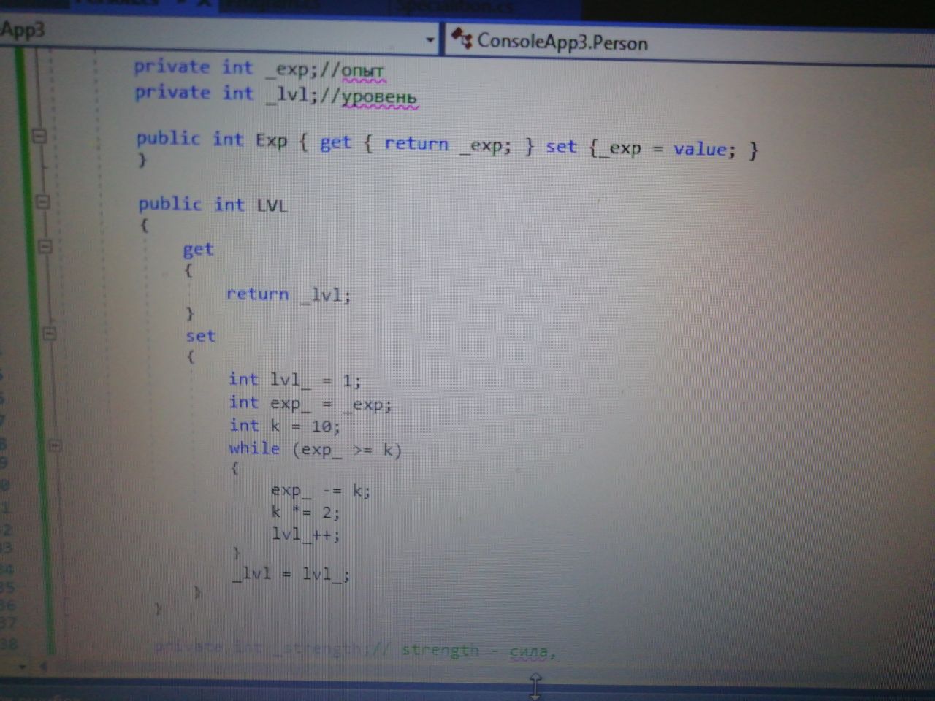Open the App3 project dropdown arrow

[x=430, y=39]
